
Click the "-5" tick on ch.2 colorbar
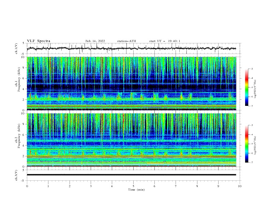[251, 144]
